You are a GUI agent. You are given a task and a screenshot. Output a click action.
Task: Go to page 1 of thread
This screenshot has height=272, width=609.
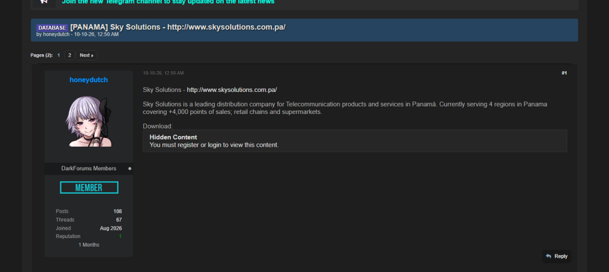pyautogui.click(x=59, y=55)
